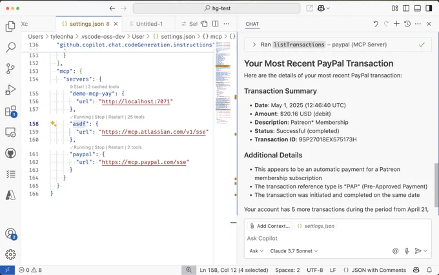Click Stop code lens above paypal server
The width and height of the screenshot is (439, 275).
point(99,147)
